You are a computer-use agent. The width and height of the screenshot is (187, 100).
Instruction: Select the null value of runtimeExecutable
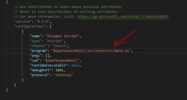tap(75, 65)
